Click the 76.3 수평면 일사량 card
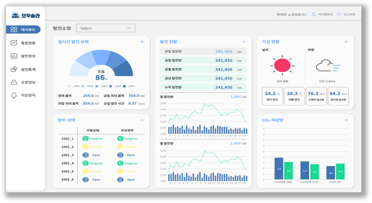Screen dimensions: 372x203 point(316,96)
